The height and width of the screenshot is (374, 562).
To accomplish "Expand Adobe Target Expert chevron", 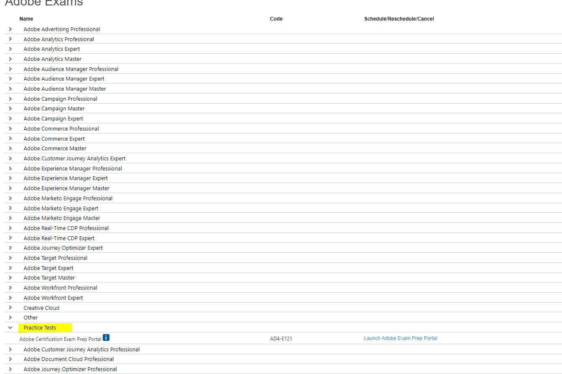I will point(10,268).
